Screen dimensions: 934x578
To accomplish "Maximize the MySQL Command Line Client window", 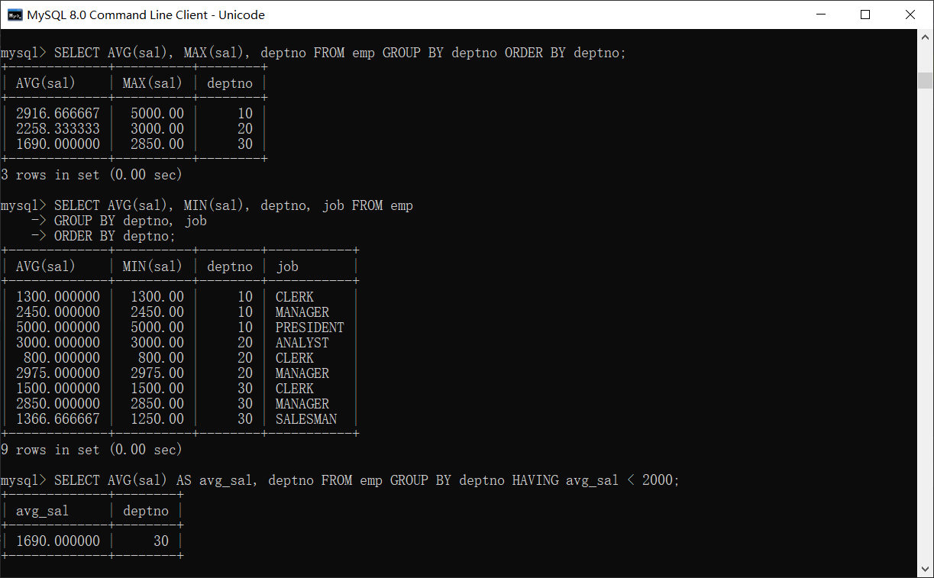I will (865, 15).
